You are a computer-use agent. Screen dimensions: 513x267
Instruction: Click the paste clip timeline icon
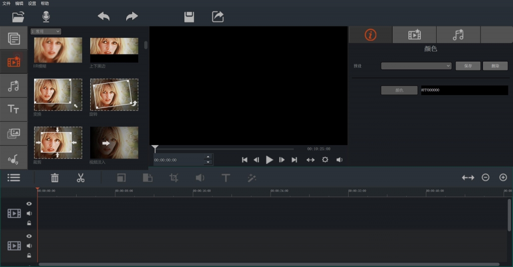point(148,177)
